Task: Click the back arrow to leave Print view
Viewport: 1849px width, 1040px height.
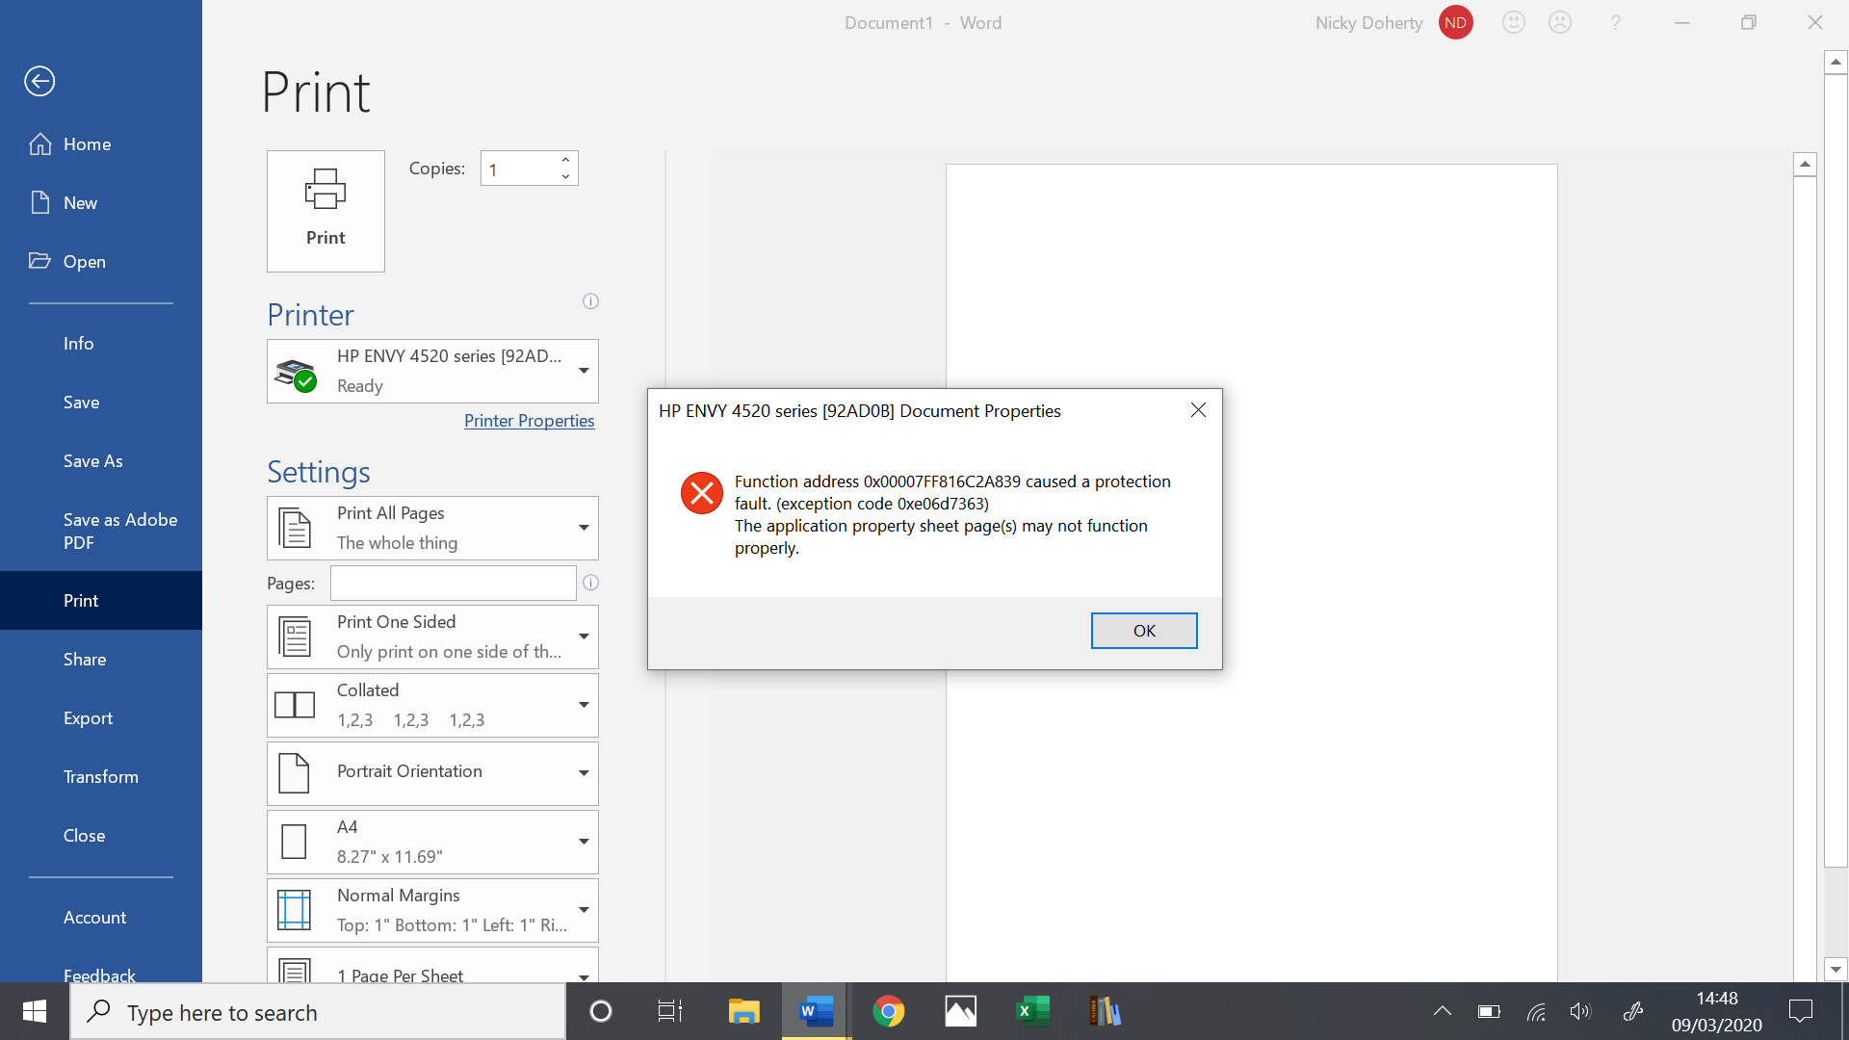Action: point(39,81)
